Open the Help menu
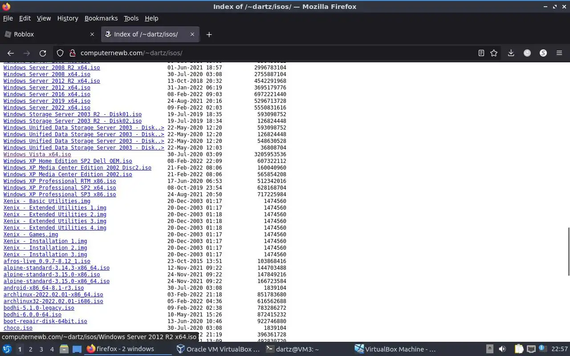The height and width of the screenshot is (356, 570). [x=151, y=18]
